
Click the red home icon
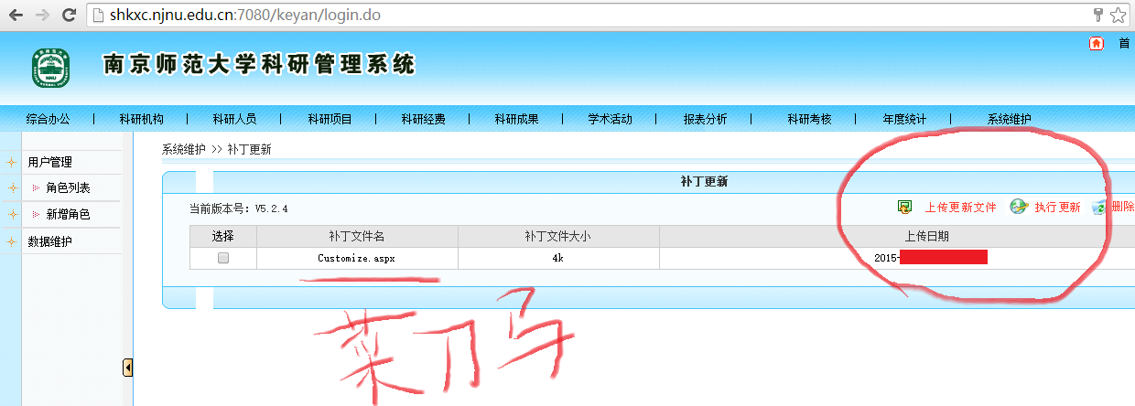[1096, 43]
